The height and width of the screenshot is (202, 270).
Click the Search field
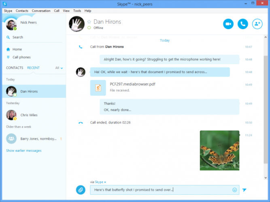pyautogui.click(x=34, y=37)
